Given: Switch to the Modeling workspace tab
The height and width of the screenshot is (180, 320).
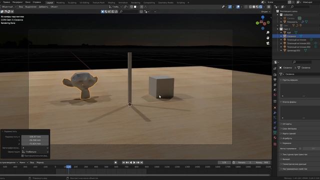Looking at the screenshot, I should click(x=60, y=2).
